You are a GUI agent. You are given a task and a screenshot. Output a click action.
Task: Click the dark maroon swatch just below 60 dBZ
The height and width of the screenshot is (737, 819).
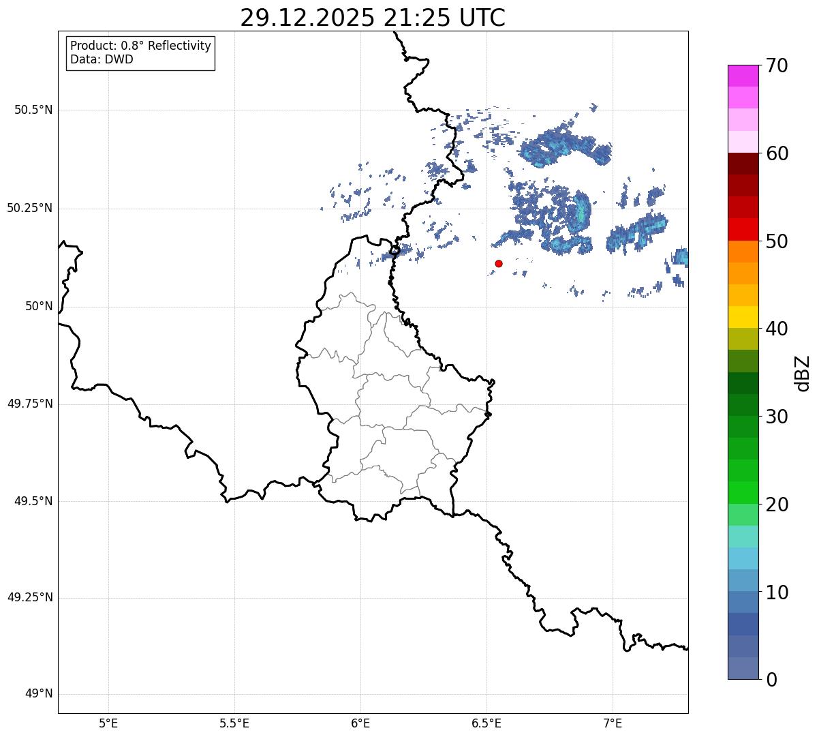tap(743, 164)
